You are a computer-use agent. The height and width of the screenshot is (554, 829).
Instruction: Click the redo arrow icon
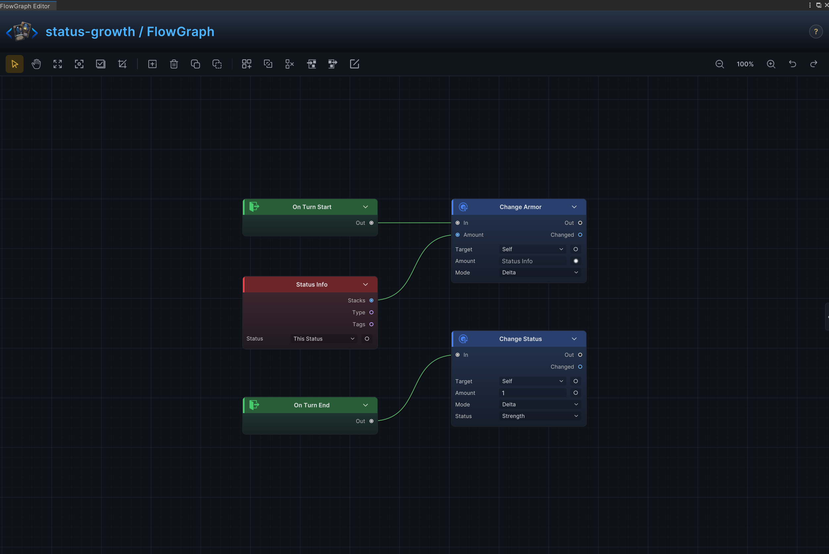pos(813,64)
